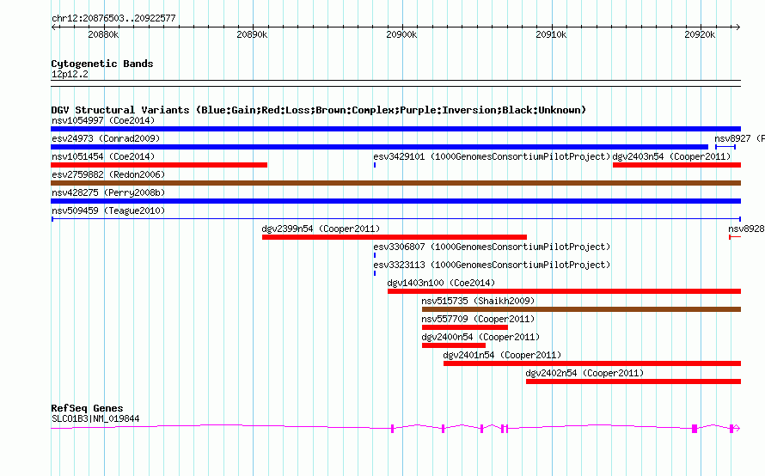Click the dgv2400n54 (Cooper2011) label
The width and height of the screenshot is (765, 476).
click(x=480, y=337)
